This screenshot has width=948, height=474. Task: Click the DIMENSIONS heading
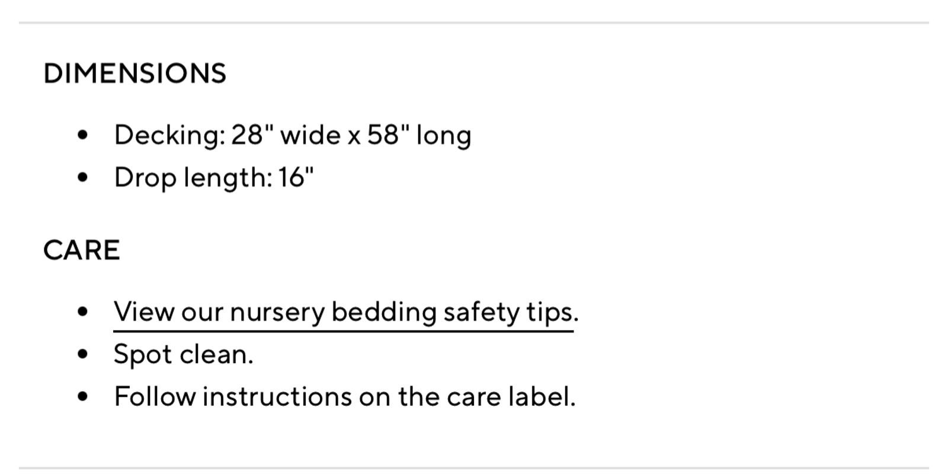coord(134,73)
